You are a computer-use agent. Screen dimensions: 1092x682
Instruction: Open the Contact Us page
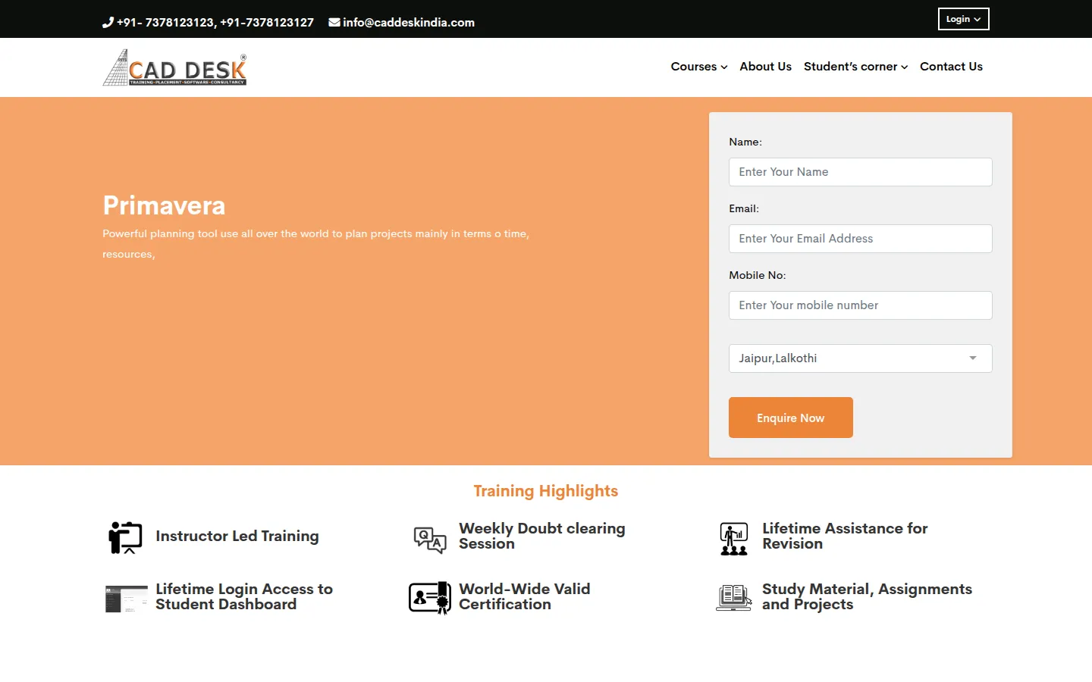point(951,67)
